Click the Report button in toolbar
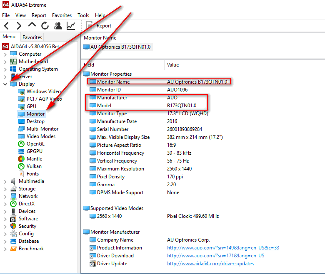 tap(99, 26)
